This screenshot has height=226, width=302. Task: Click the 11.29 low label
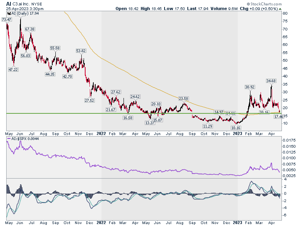[208, 126]
